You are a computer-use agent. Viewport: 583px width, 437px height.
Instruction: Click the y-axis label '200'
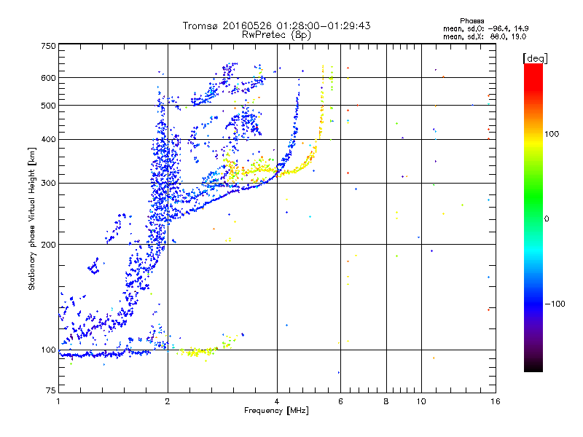click(x=48, y=245)
